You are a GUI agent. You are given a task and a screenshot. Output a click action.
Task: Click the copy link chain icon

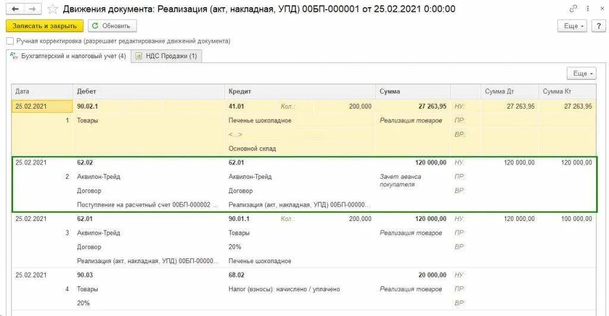pos(573,8)
